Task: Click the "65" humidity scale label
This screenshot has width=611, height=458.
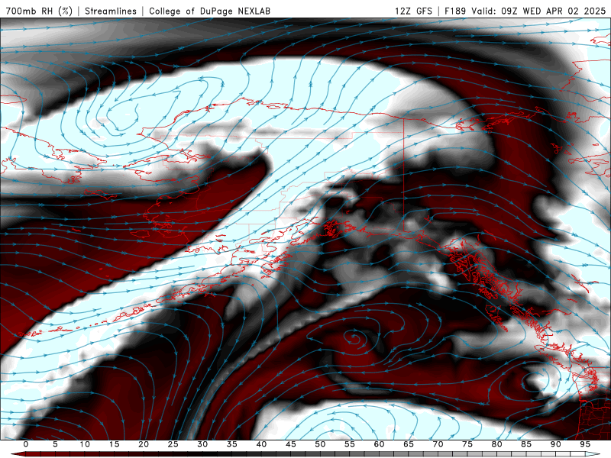Action: click(x=409, y=444)
